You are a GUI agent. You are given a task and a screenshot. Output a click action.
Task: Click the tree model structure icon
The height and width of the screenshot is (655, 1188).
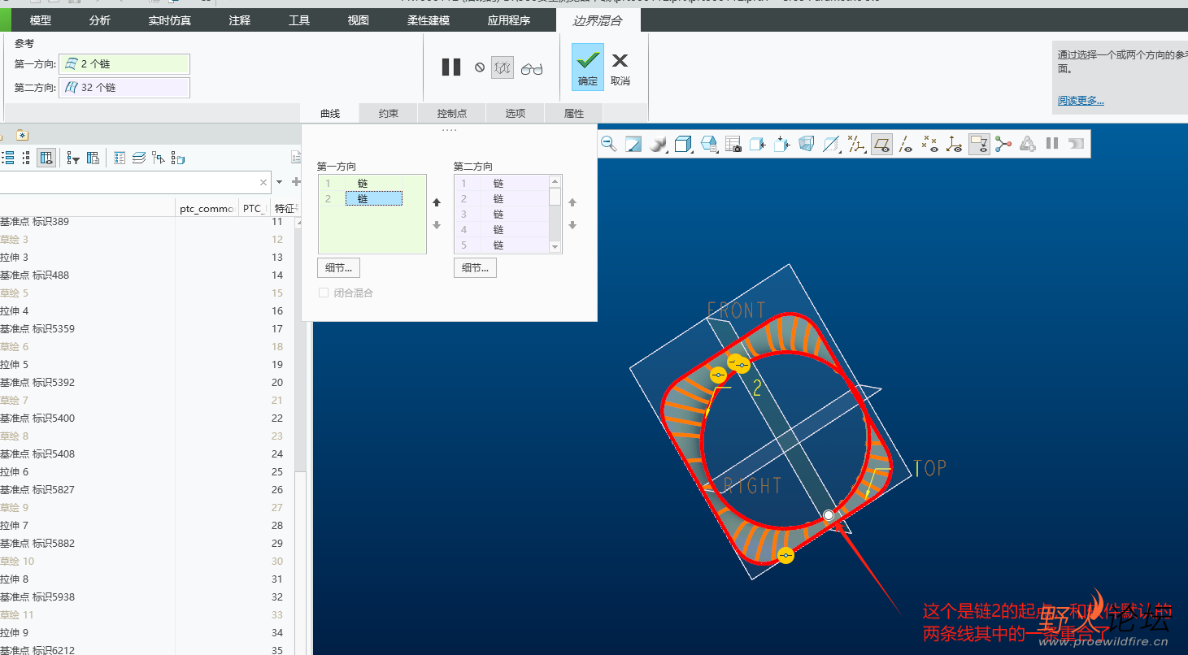(x=178, y=158)
